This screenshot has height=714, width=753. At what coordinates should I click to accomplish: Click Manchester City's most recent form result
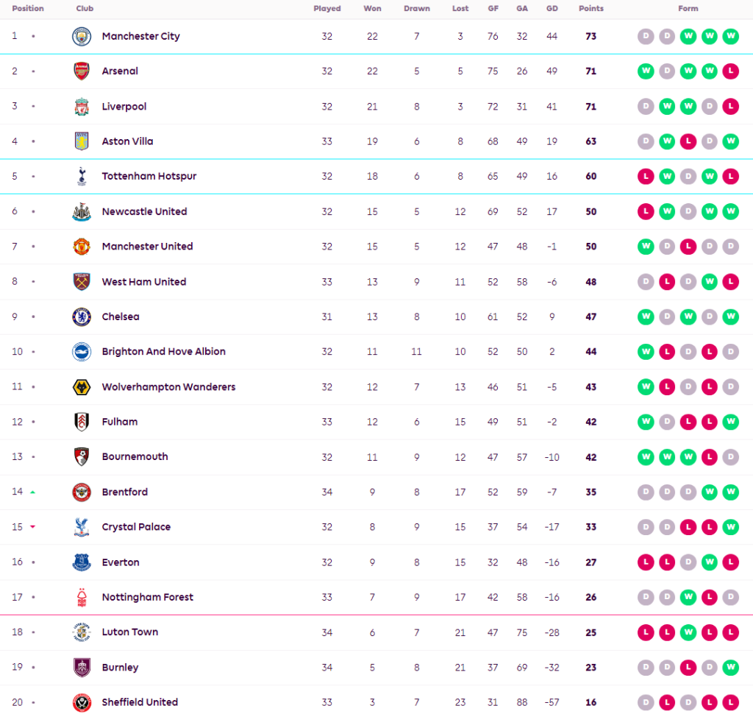(730, 36)
